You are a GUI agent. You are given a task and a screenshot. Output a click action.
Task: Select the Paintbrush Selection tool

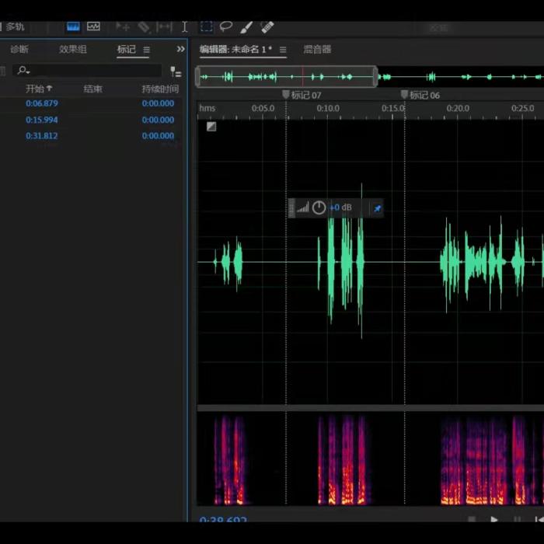point(246,26)
